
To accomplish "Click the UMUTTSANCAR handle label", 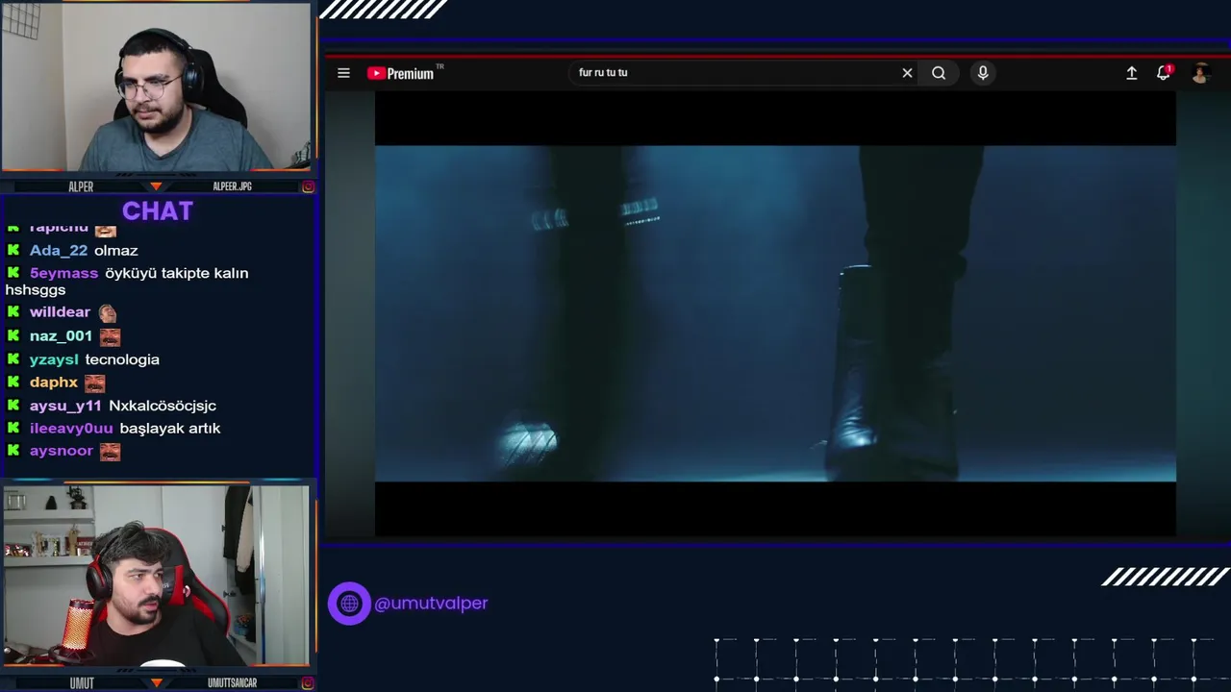I will pos(232,683).
